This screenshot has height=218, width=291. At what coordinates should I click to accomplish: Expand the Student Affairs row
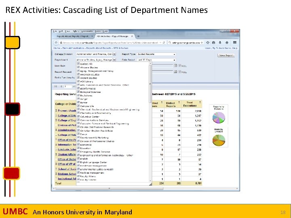(x=56, y=154)
